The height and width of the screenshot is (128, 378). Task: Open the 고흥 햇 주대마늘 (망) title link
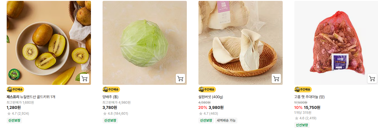click(309, 97)
